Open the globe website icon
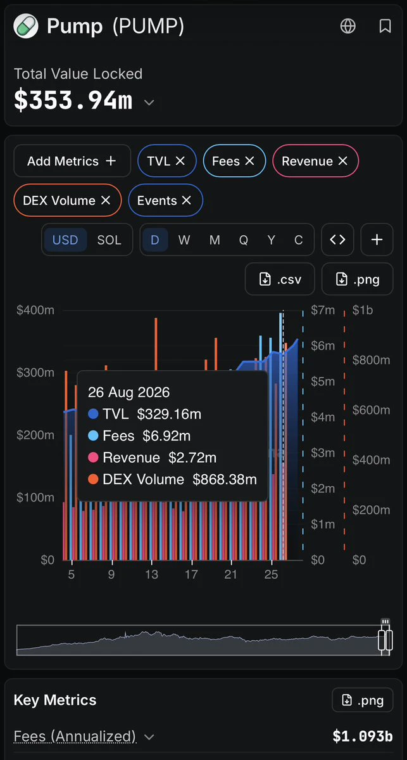 tap(348, 26)
